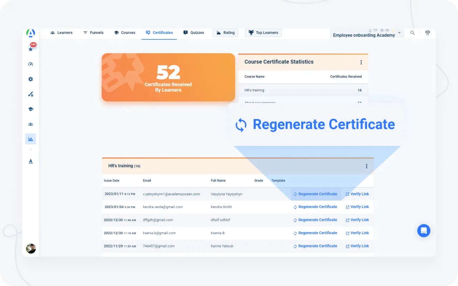Open the dashboard speedometer icon in sidebar
458x286 pixels.
pyautogui.click(x=31, y=64)
